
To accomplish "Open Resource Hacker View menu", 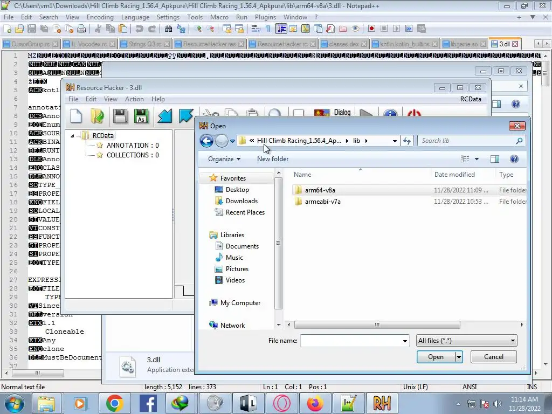I will coord(111,99).
